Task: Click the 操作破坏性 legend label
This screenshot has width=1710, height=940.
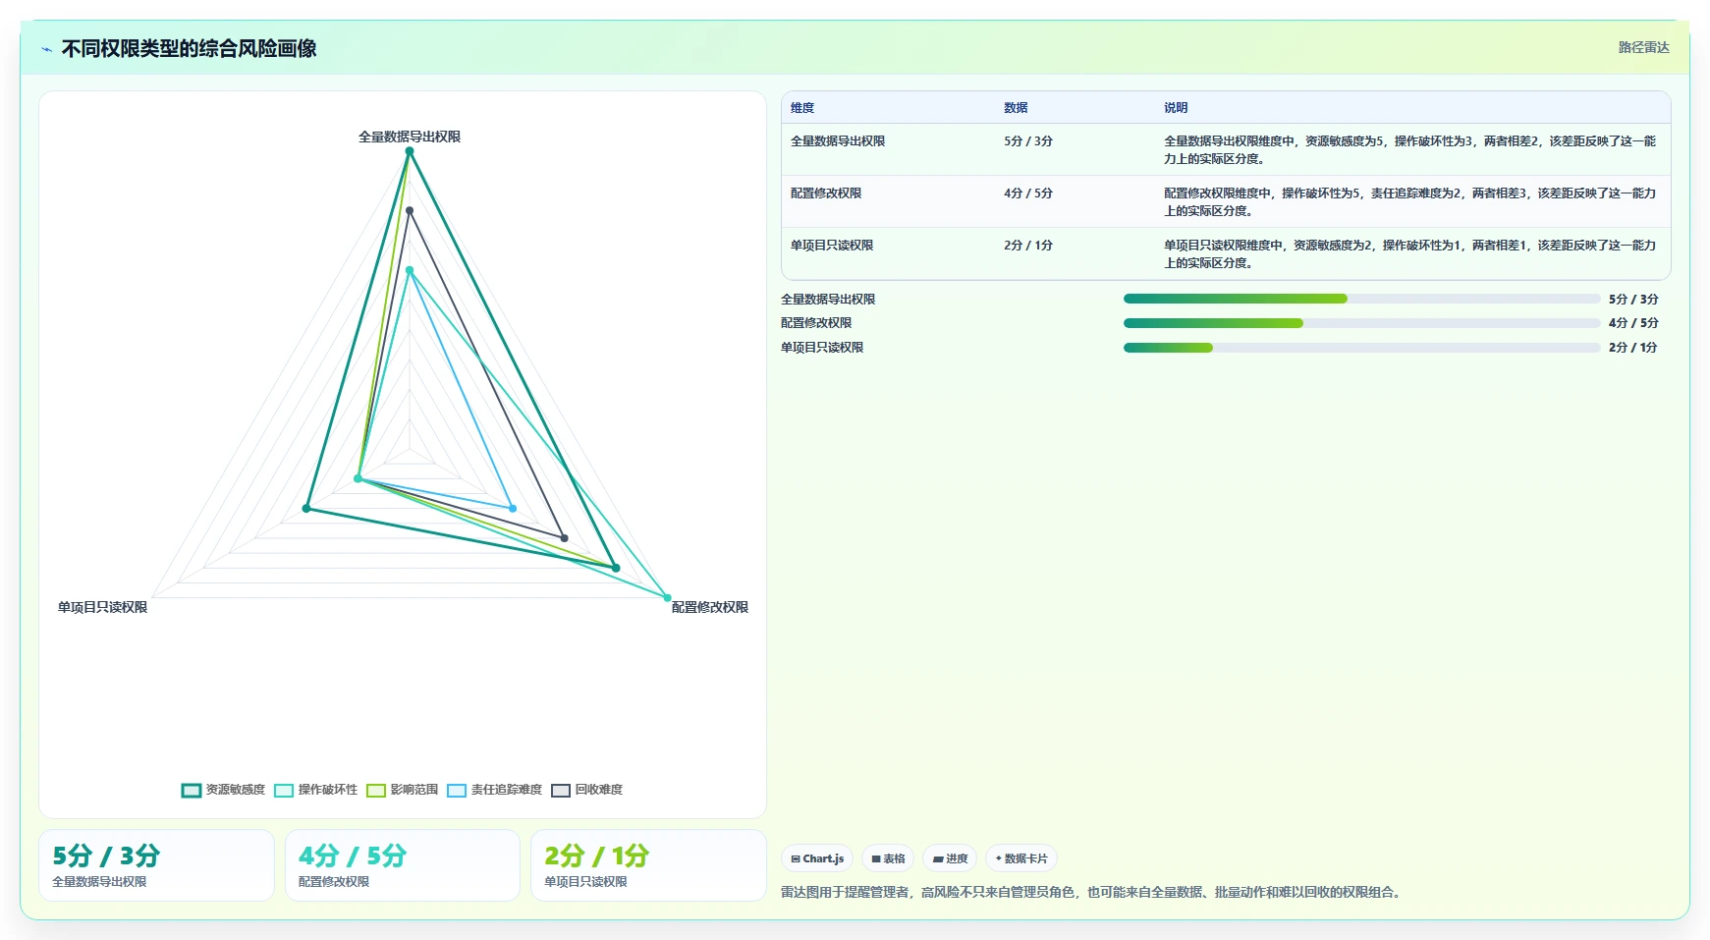Action: [x=328, y=790]
